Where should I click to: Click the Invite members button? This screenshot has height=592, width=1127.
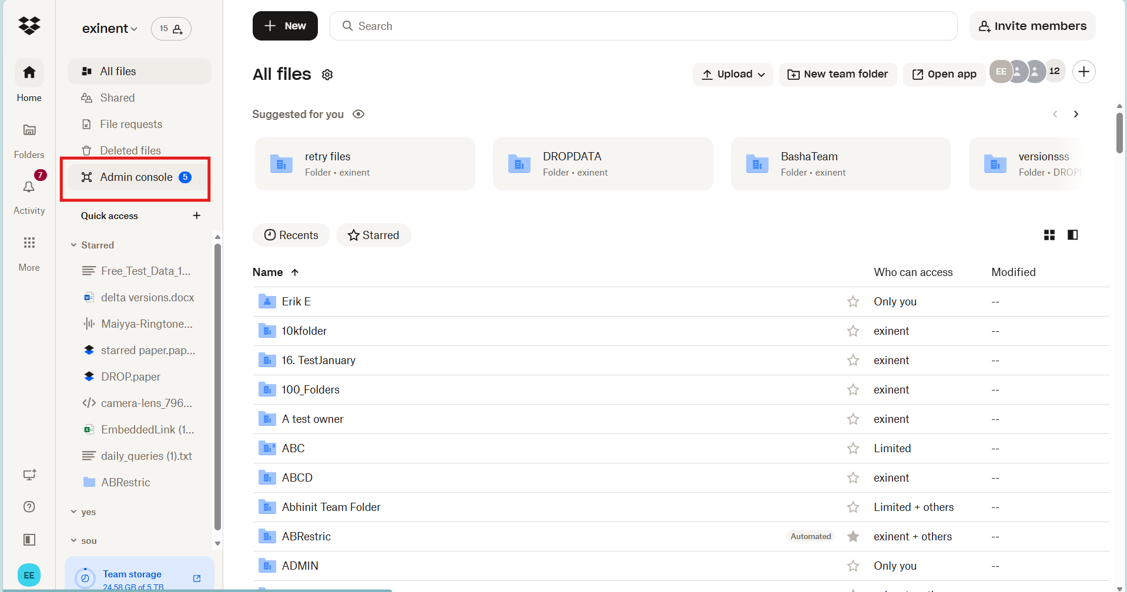click(x=1032, y=25)
